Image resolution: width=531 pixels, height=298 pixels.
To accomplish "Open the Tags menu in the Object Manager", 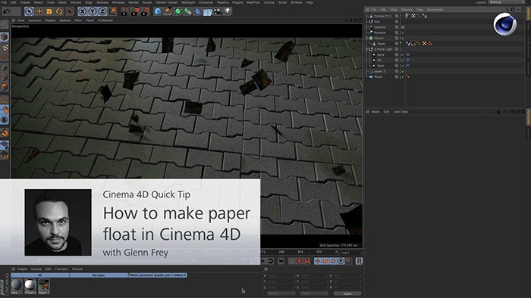I will click(419, 9).
